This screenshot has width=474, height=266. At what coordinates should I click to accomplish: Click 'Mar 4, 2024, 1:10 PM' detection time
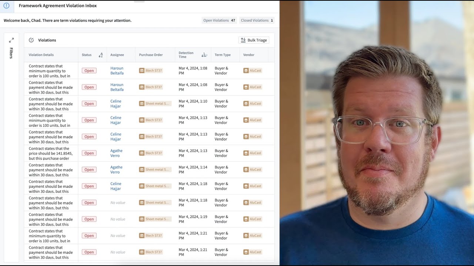193,104
